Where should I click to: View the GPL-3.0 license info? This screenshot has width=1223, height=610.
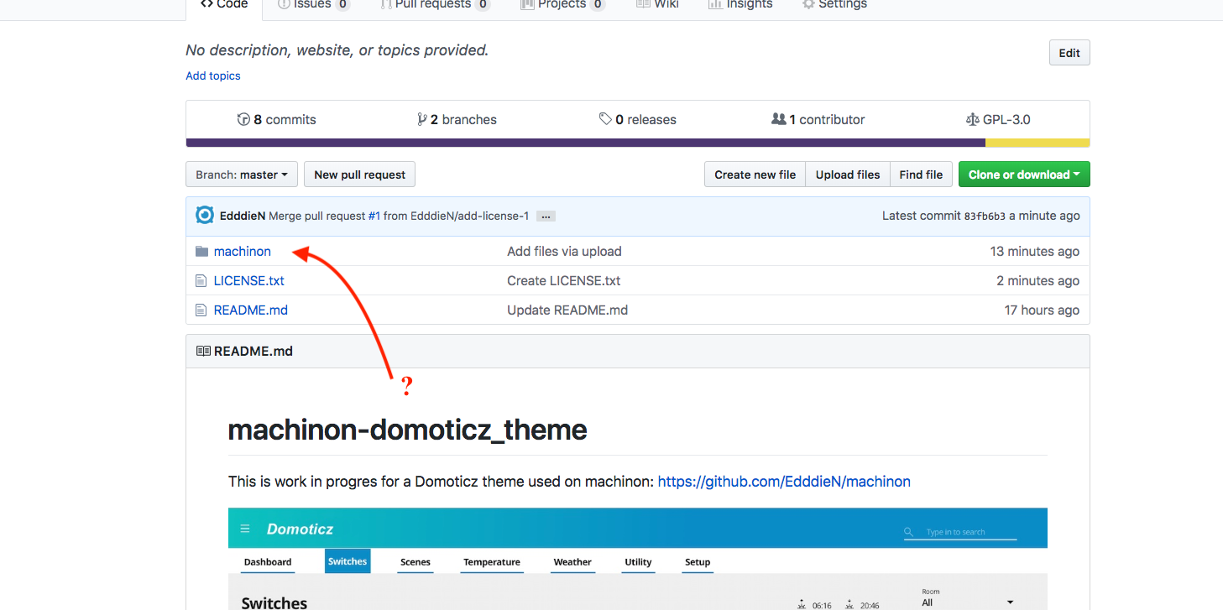[x=998, y=119]
